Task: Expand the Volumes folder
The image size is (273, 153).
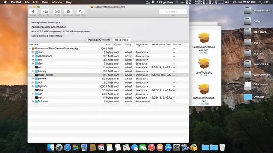Action: tap(33, 102)
